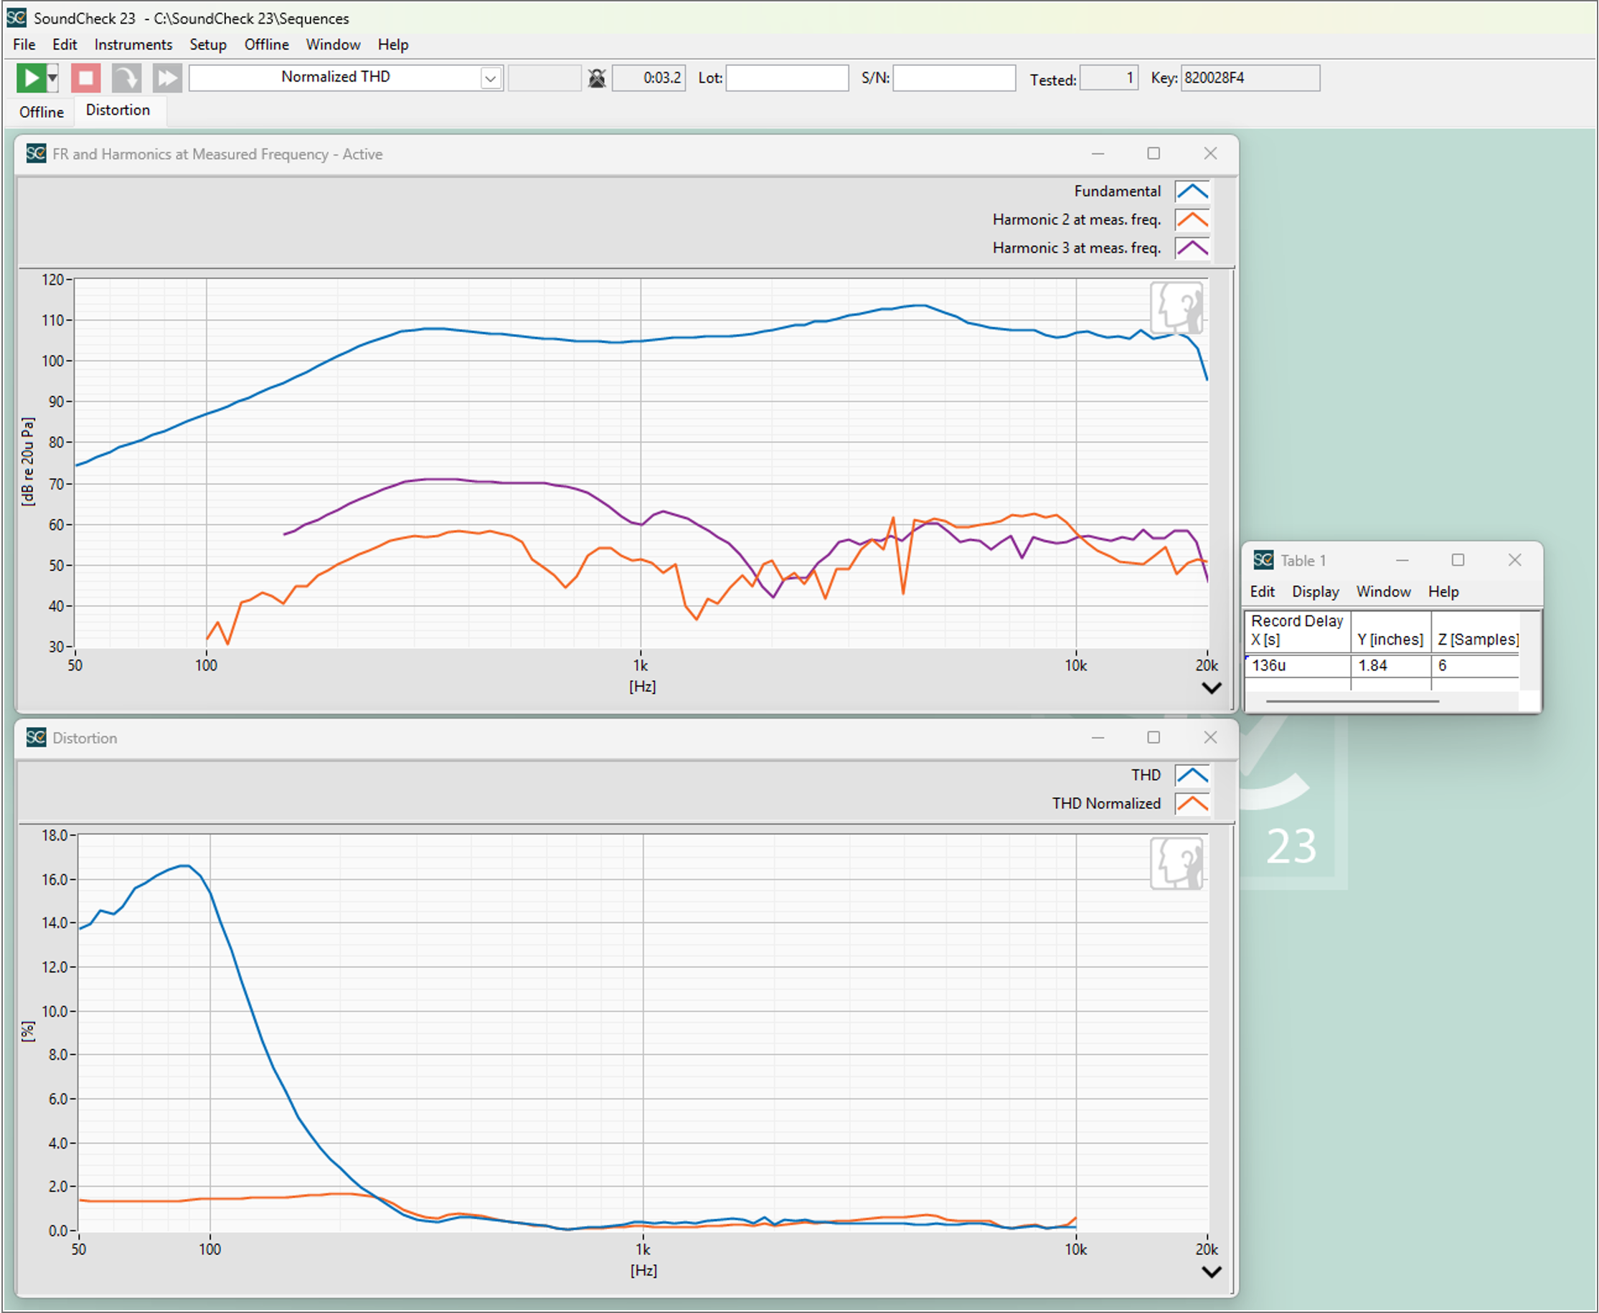Click 'Harmonic 2 at meas. freq.' label
1599x1313 pixels.
(1076, 220)
